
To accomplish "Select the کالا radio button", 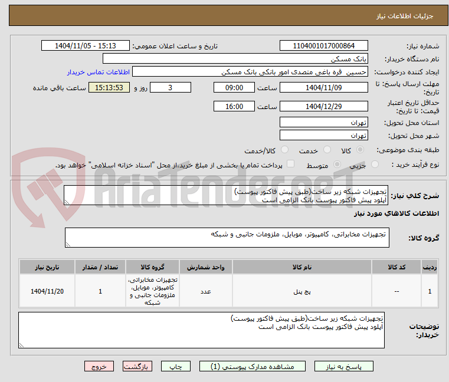I will click(x=360, y=150).
